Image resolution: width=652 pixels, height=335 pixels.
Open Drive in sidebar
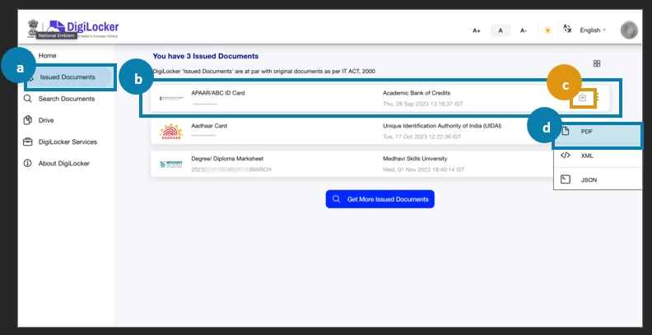pyautogui.click(x=46, y=120)
